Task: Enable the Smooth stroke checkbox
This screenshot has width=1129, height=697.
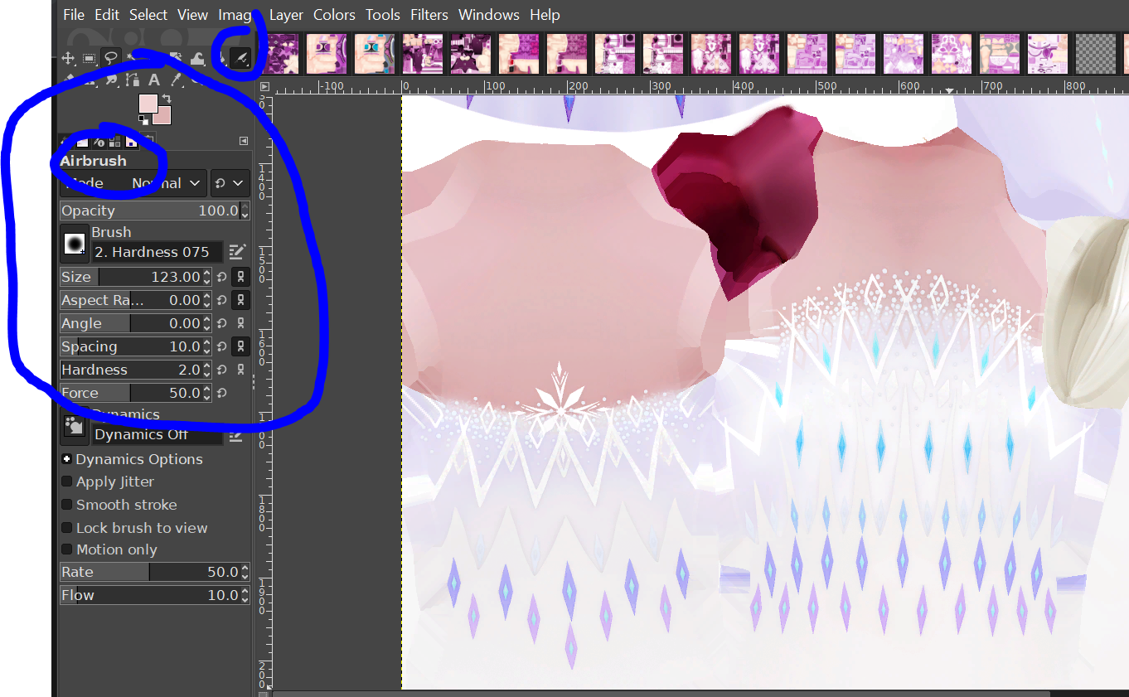Action: tap(66, 505)
